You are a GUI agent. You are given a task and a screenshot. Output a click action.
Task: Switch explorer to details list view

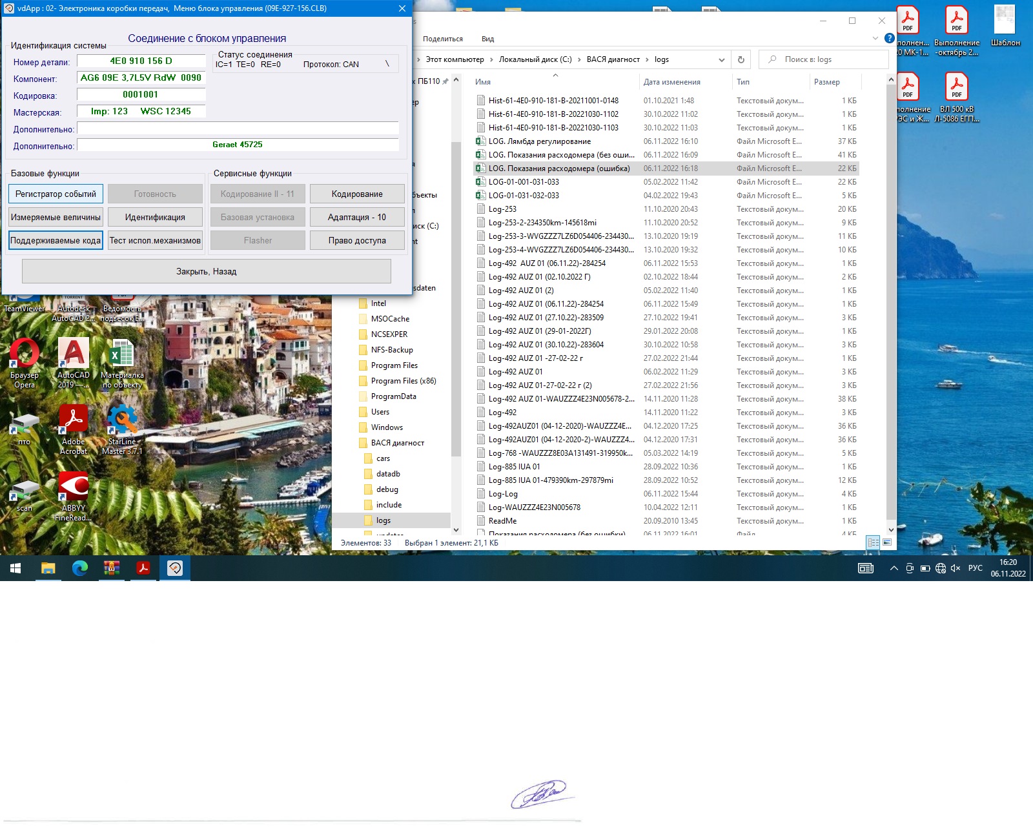pos(873,542)
